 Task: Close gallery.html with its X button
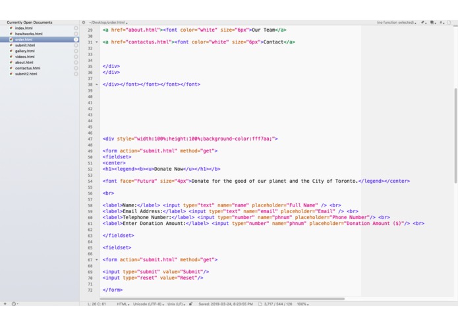pyautogui.click(x=76, y=51)
